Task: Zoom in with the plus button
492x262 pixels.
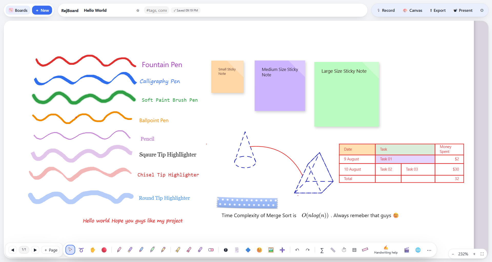Action: [x=474, y=254]
